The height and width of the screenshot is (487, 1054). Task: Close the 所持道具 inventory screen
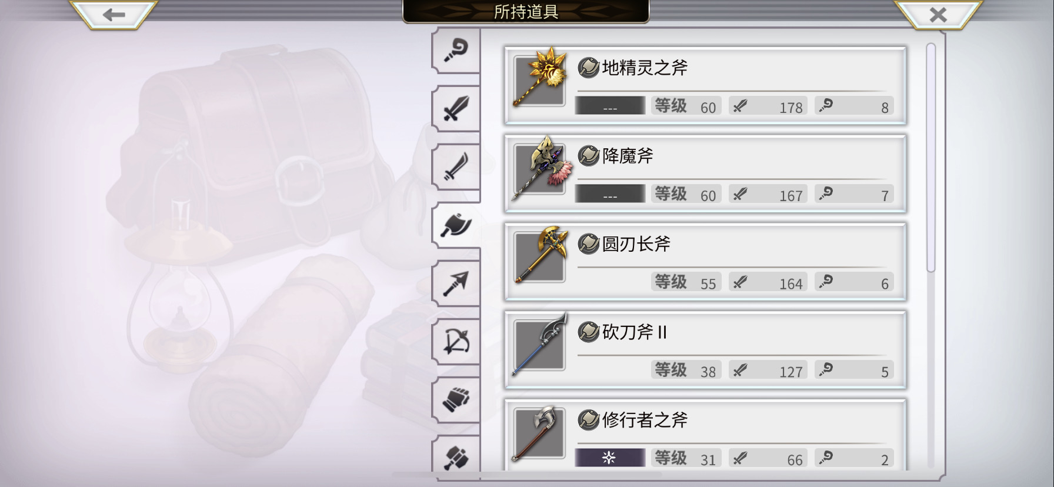938,14
